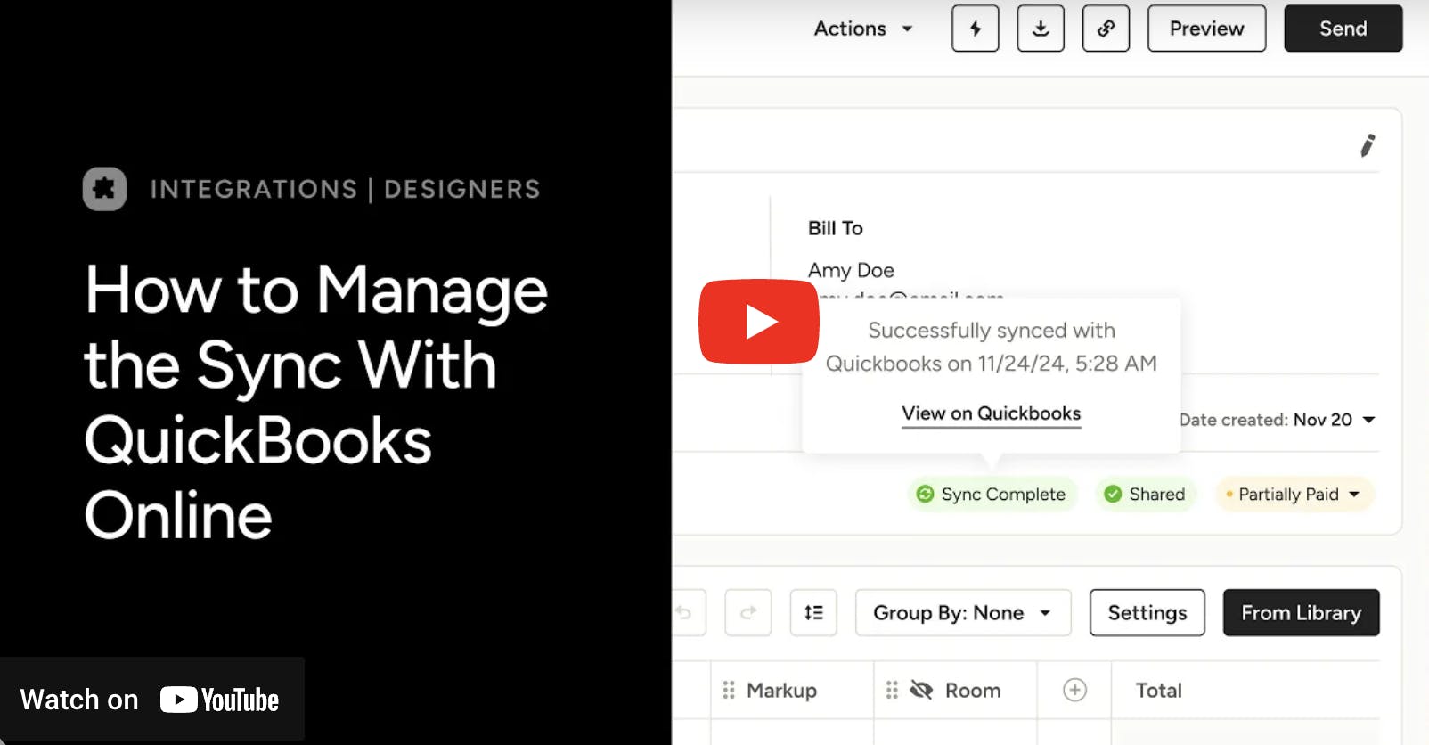Image resolution: width=1429 pixels, height=745 pixels.
Task: Open the Partially Paid status dropdown
Action: tap(1294, 495)
